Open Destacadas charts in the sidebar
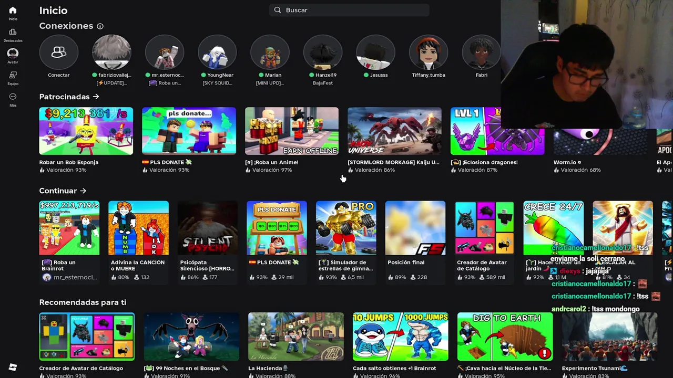Viewport: 673px width, 378px height. click(x=13, y=32)
